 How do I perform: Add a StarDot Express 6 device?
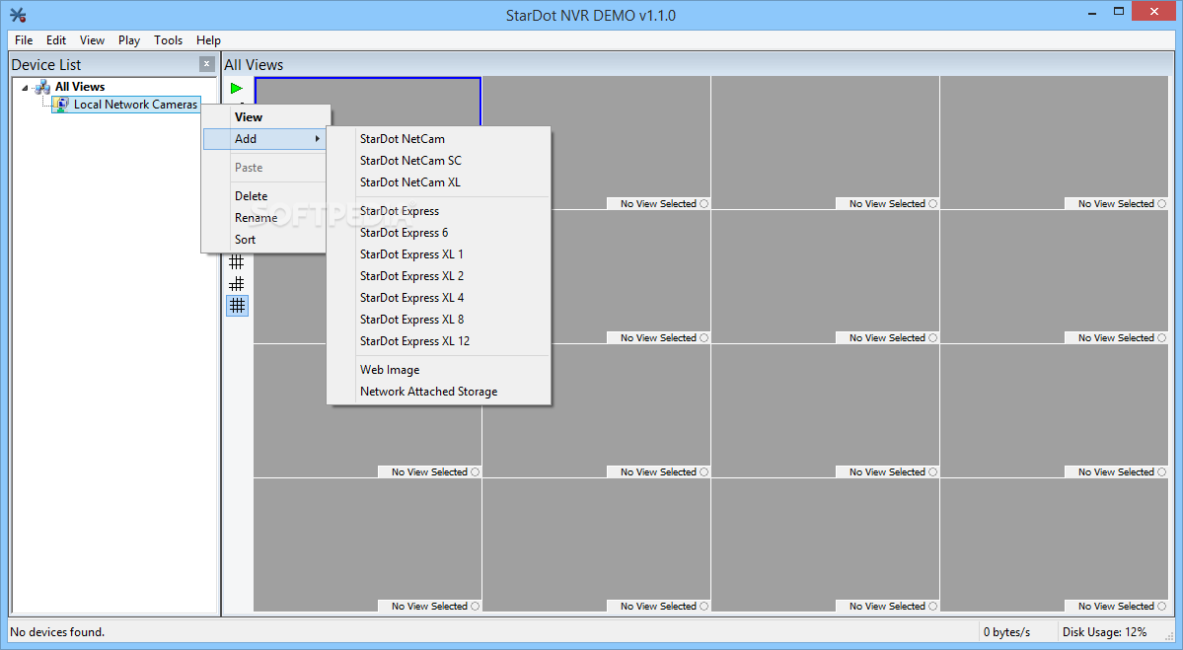point(439,233)
